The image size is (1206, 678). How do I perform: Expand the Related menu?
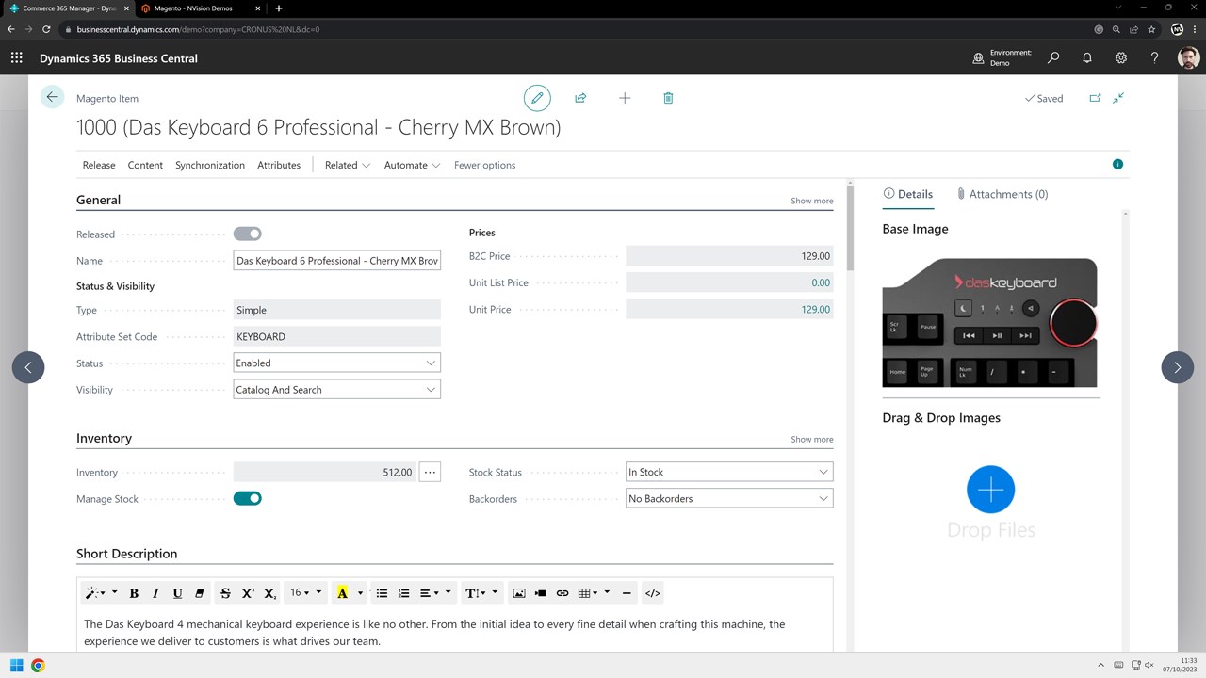(348, 165)
